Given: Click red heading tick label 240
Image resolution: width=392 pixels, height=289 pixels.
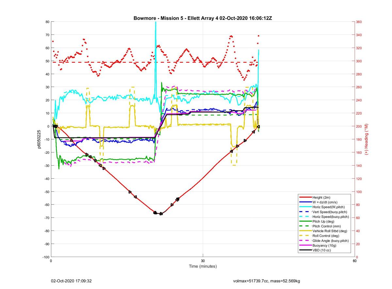Looking at the screenshot, I should coord(359,100).
